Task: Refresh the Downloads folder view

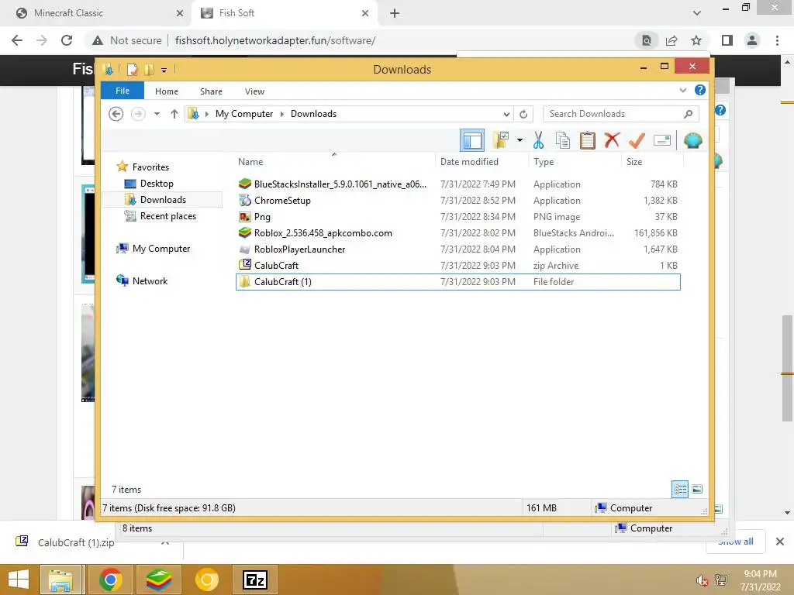Action: click(523, 114)
